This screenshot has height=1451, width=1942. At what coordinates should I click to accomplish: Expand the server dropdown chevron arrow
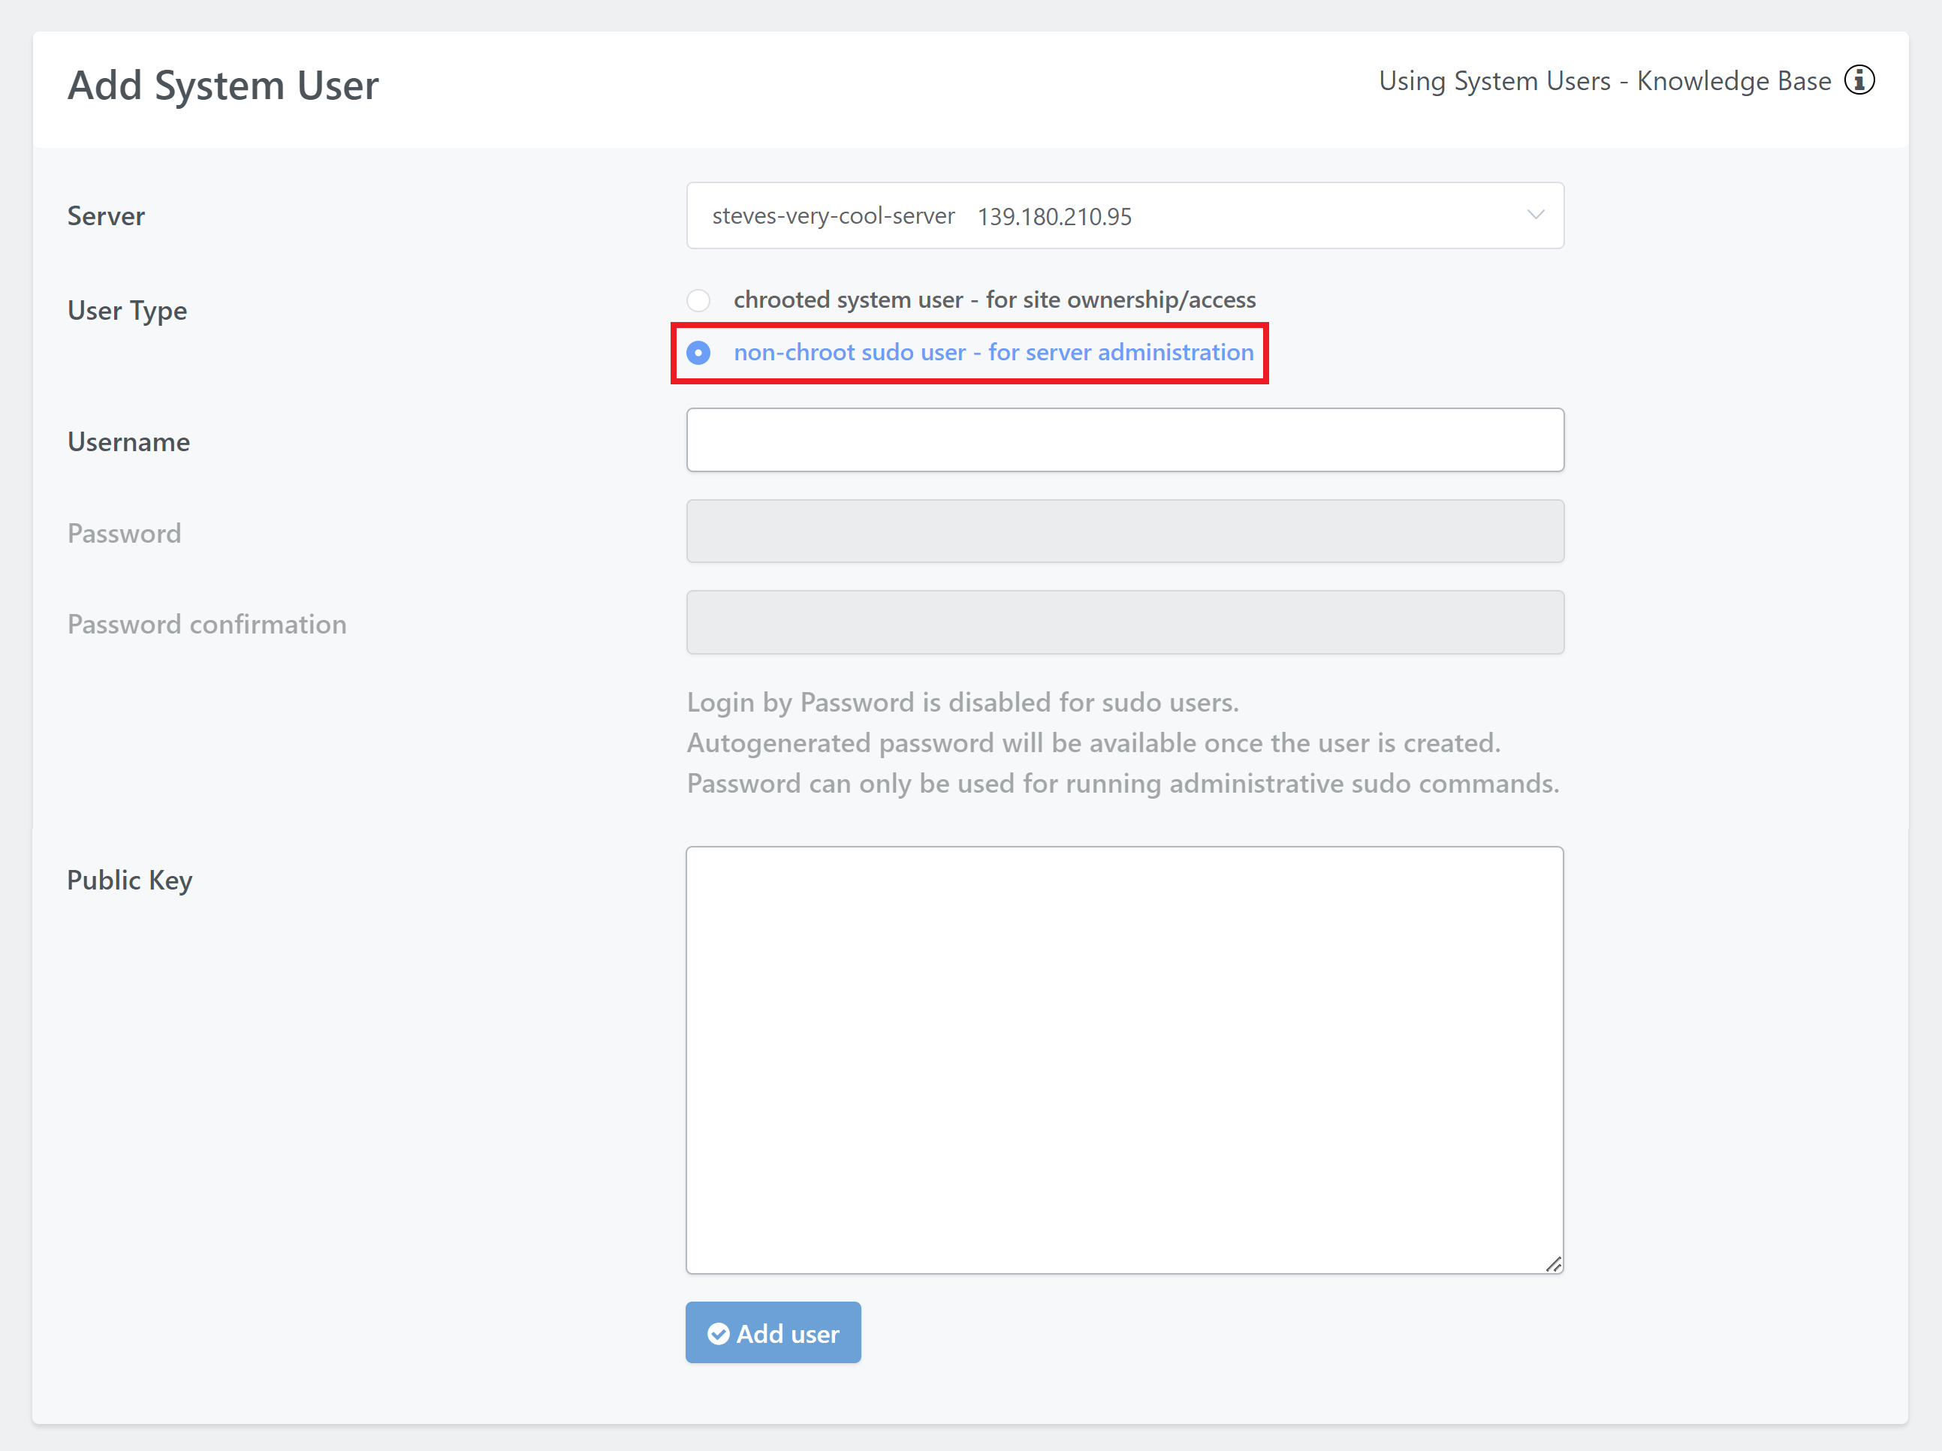1535,215
